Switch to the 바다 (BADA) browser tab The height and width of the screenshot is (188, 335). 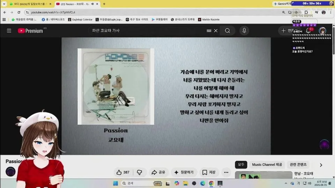tap(30, 4)
